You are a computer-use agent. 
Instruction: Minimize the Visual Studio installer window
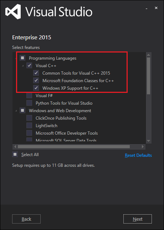pos(147,9)
